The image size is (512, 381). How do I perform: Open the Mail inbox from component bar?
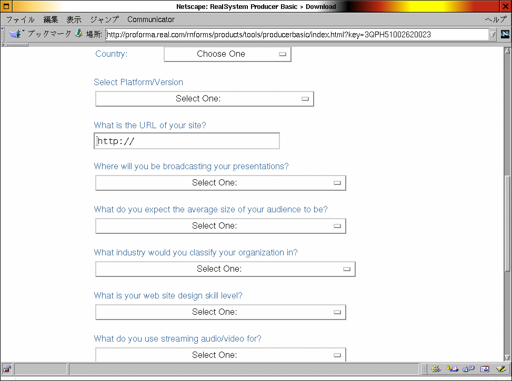click(452, 369)
